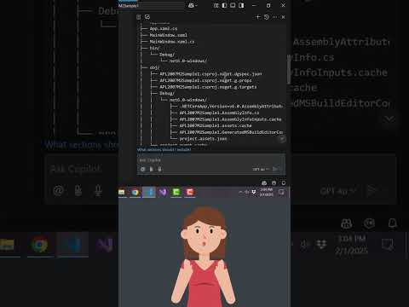Click the nuget.g.targets file line
Screen dimensions: 409x307
point(208,87)
